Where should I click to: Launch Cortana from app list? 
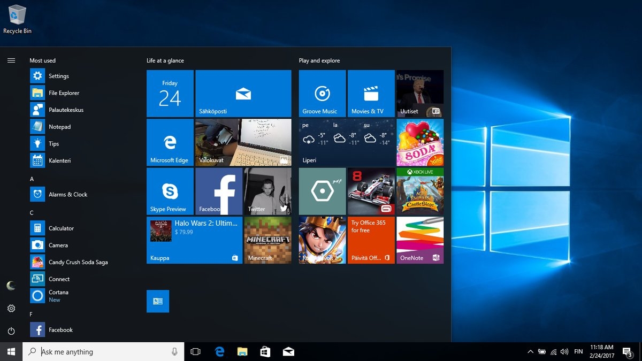click(x=80, y=296)
